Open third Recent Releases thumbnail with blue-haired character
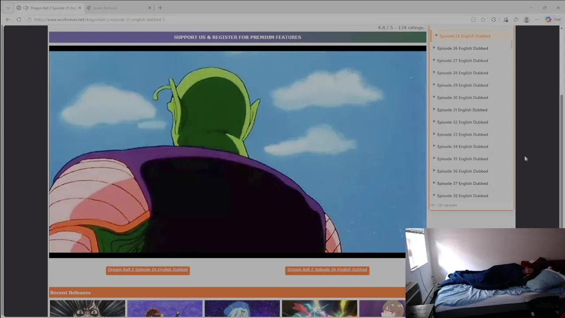Screen dimensions: 565x318 [242, 308]
